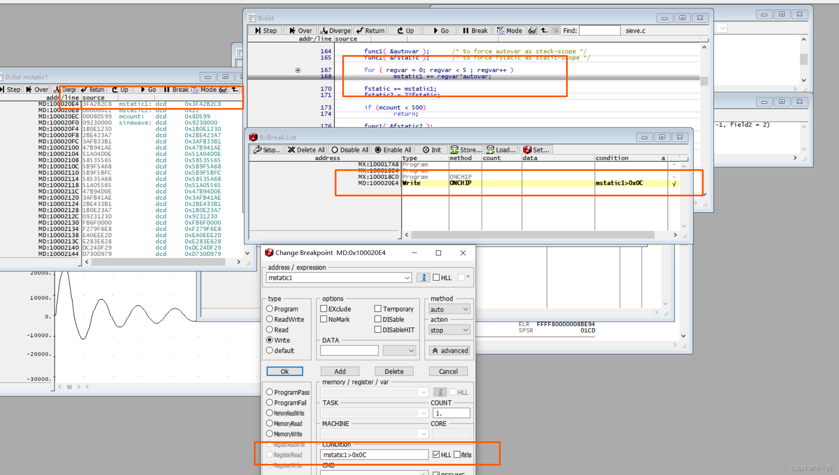Image resolution: width=839 pixels, height=475 pixels.
Task: Click Cancel in the Change Breakpoint dialog
Action: pyautogui.click(x=448, y=371)
